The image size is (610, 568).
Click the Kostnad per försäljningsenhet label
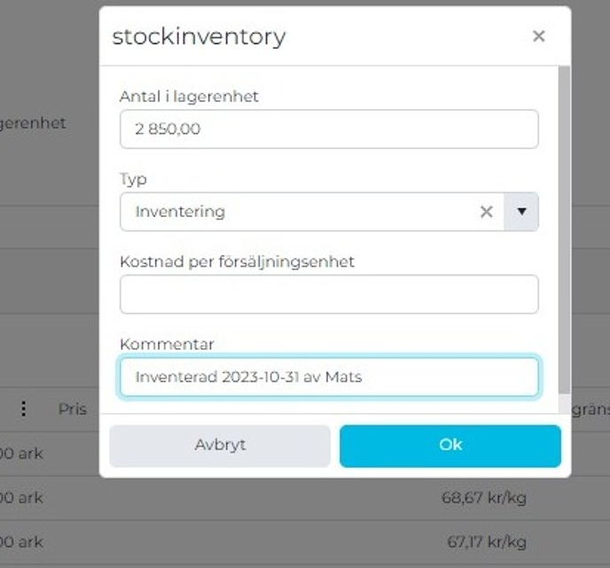click(237, 261)
